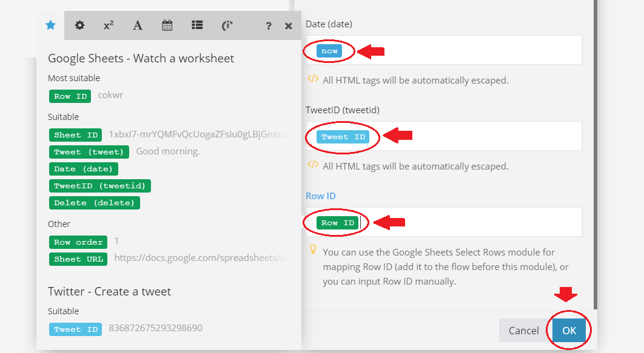644x353 pixels.
Task: Insert the Delete (delete) variable pill
Action: [95, 202]
